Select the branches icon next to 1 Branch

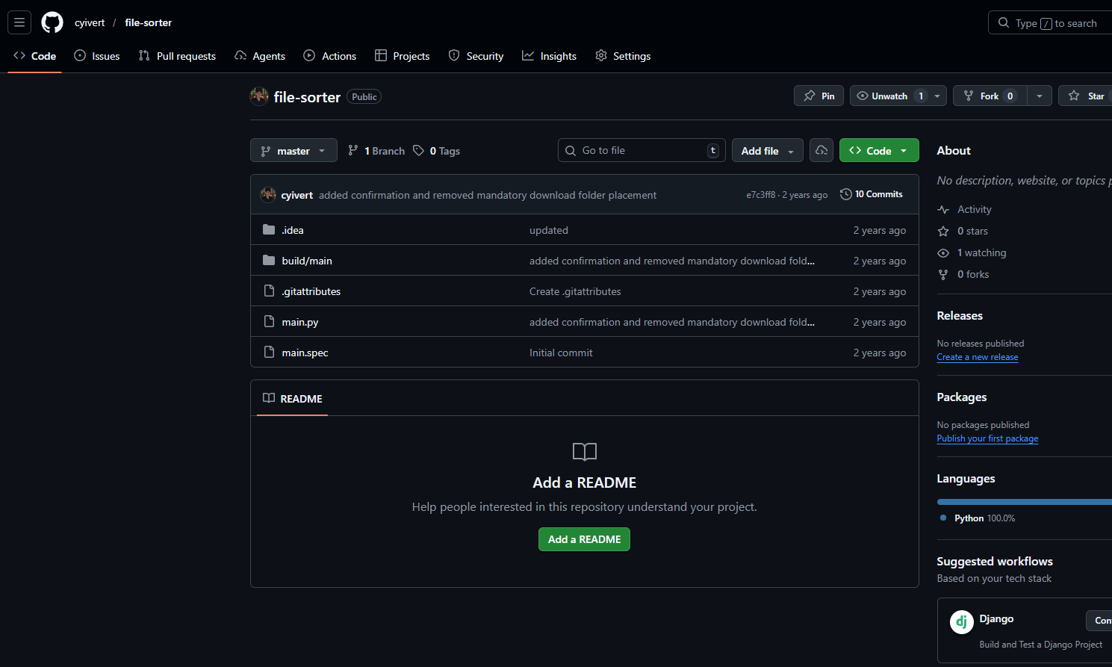click(352, 150)
